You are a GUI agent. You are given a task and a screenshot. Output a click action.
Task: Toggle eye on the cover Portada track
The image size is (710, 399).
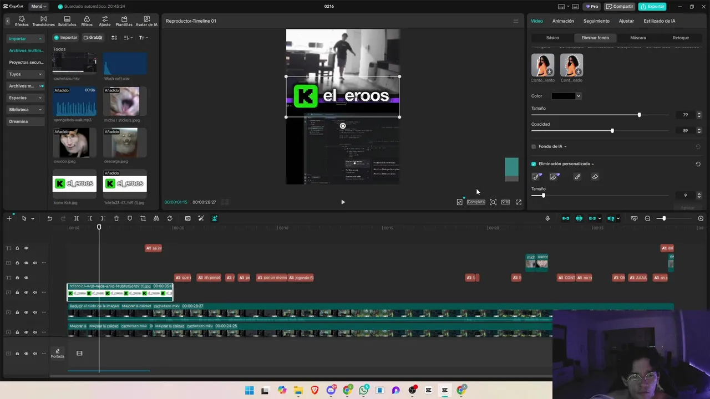(x=26, y=354)
